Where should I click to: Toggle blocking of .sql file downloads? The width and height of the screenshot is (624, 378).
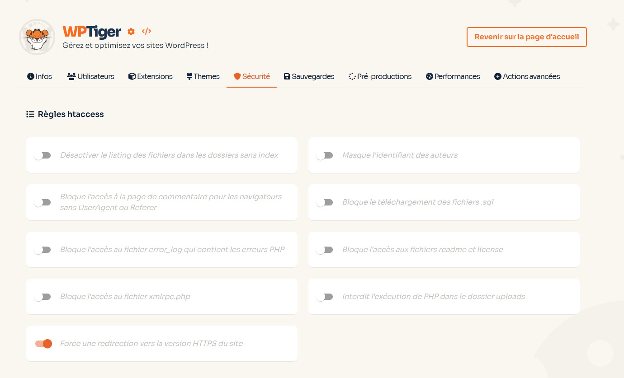coord(325,202)
